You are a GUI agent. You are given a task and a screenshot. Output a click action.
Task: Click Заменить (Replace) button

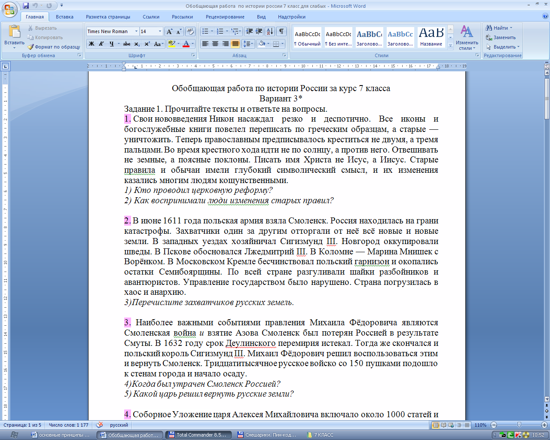point(501,37)
